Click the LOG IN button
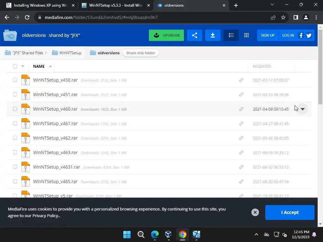The height and width of the screenshot is (242, 323). click(x=288, y=35)
